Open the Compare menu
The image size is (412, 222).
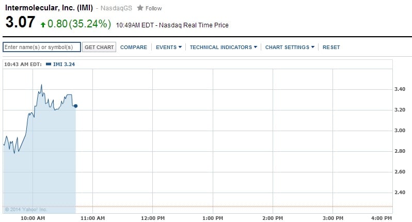[x=134, y=47]
